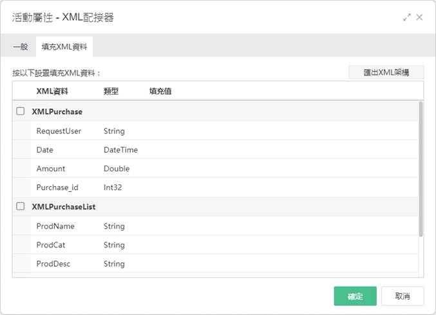This screenshot has height=315, width=436.
Task: Cancel using the 取消 button
Action: (403, 296)
